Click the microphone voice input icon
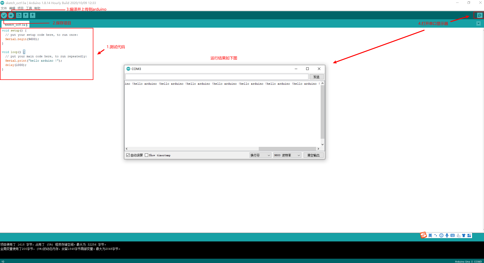This screenshot has height=263, width=484. pyautogui.click(x=447, y=235)
